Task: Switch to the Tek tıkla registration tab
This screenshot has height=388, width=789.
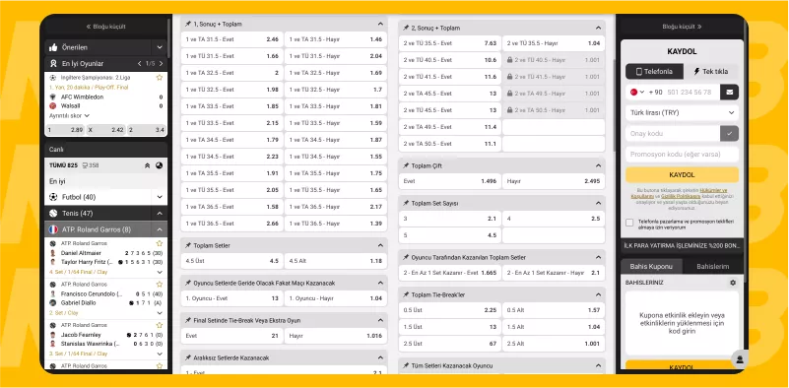Action: 710,72
